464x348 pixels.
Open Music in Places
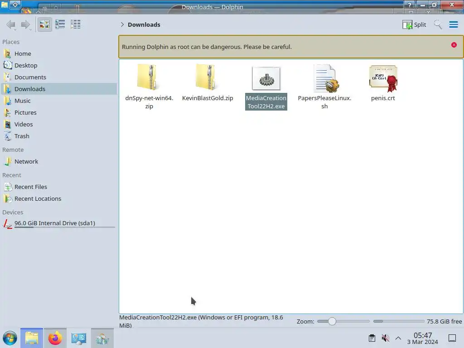click(x=59, y=101)
